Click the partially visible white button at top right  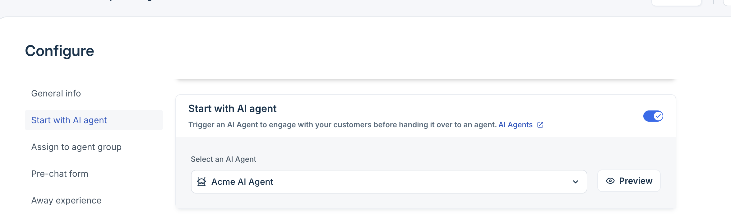pyautogui.click(x=676, y=2)
